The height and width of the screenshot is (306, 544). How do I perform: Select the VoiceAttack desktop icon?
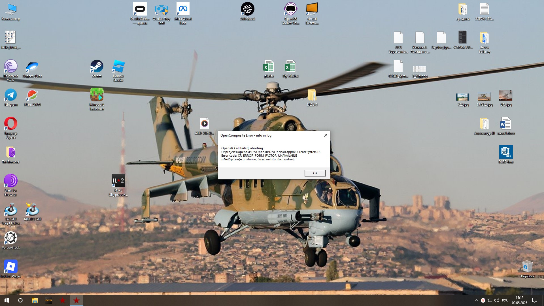11,241
